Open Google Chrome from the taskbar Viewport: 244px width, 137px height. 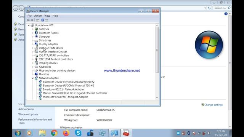54,133
